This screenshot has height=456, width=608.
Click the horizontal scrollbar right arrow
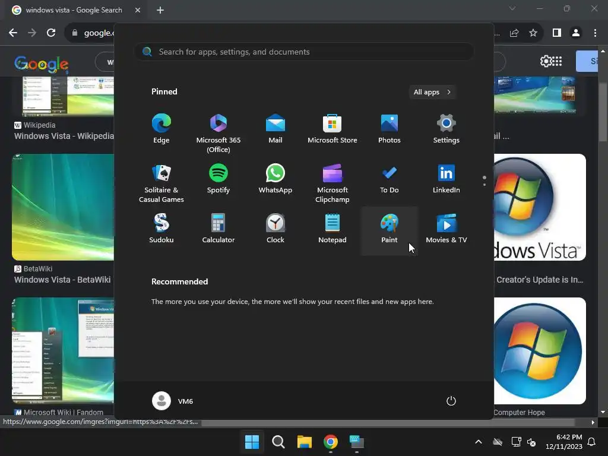(x=593, y=422)
